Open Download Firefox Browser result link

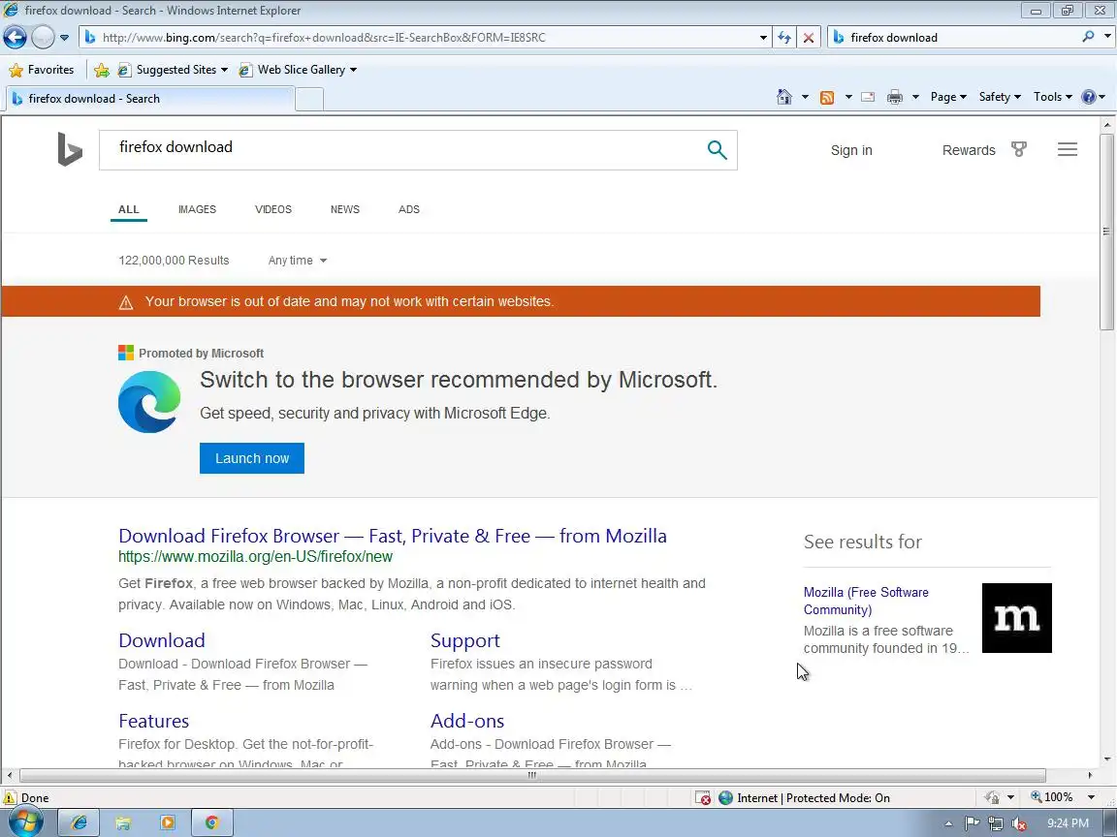coord(393,536)
